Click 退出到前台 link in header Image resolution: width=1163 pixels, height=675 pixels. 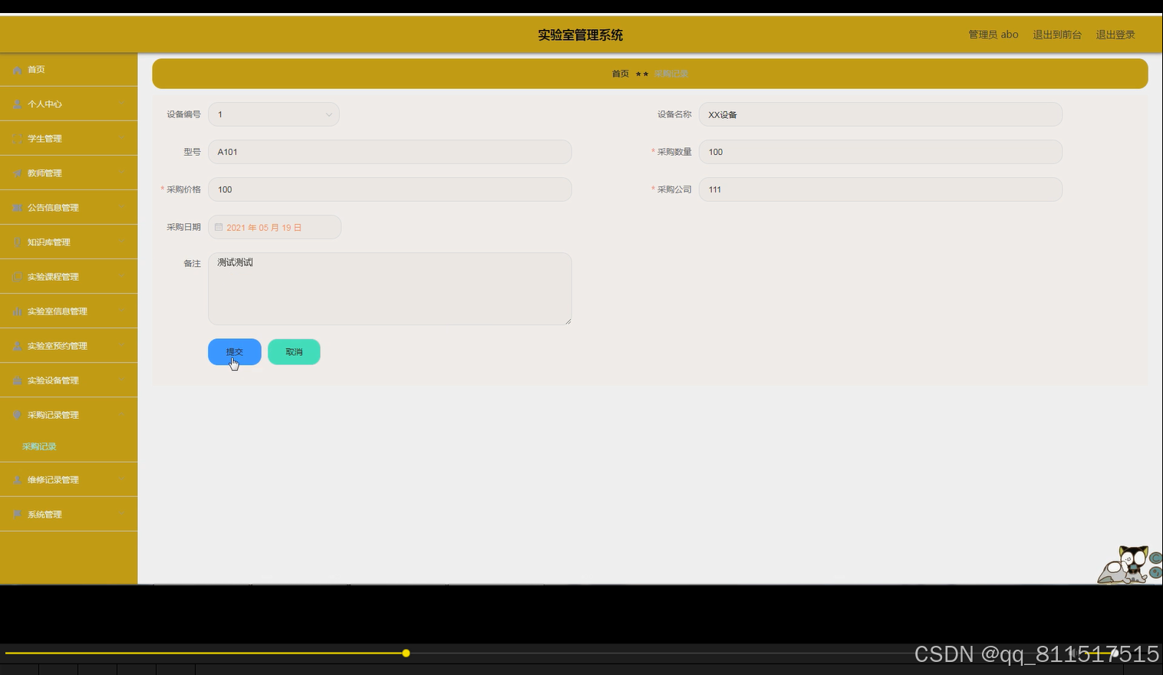coord(1057,35)
